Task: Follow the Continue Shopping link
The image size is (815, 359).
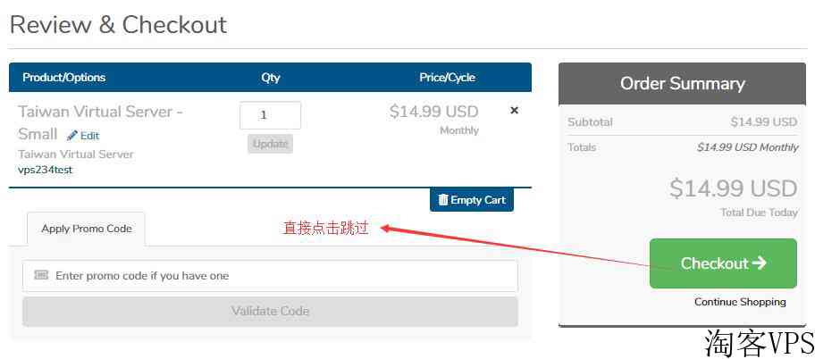Action: [740, 302]
